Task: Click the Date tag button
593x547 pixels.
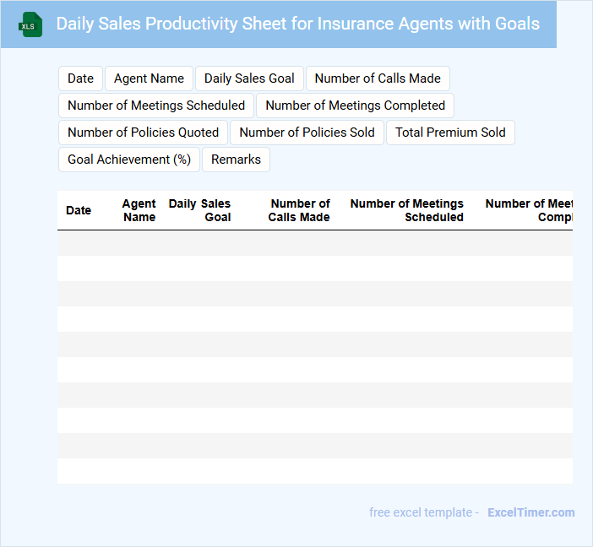Action: 80,79
